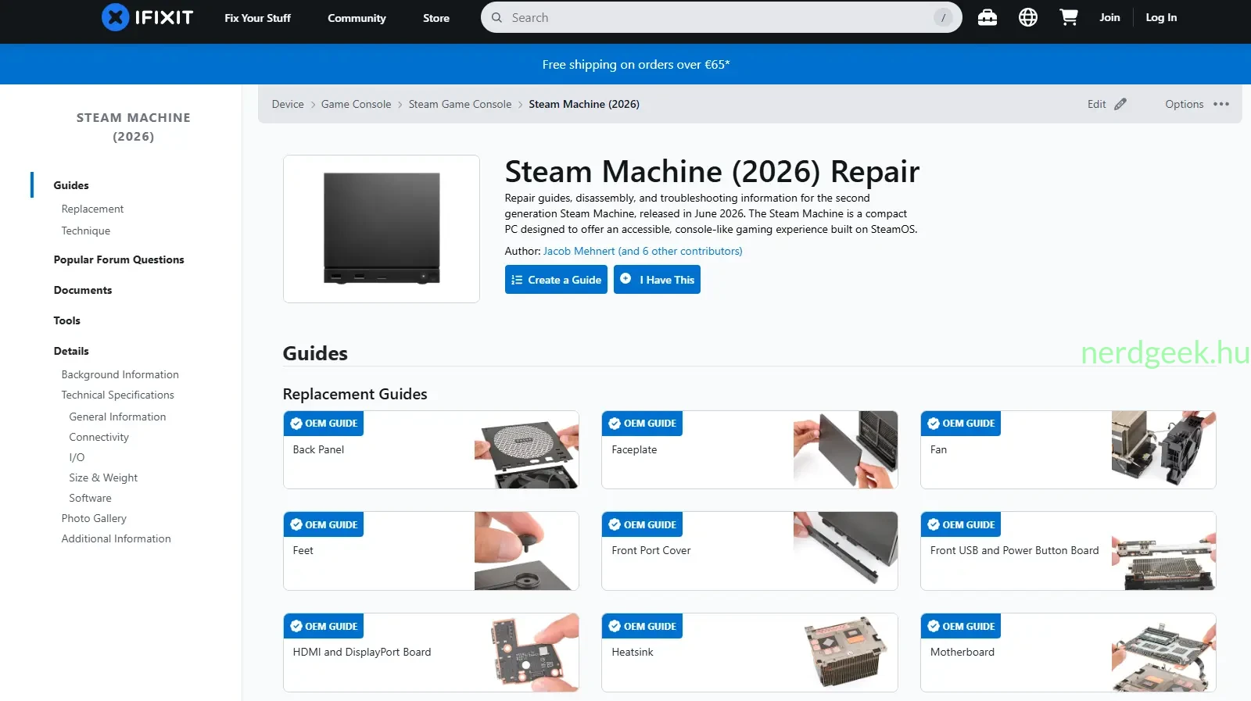Open the shopping cart

pos(1069,17)
